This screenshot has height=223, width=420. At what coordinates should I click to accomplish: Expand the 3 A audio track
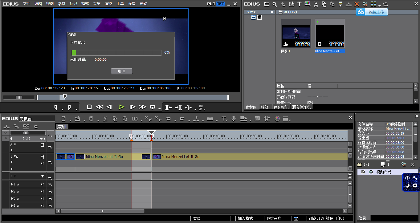pos(12,198)
